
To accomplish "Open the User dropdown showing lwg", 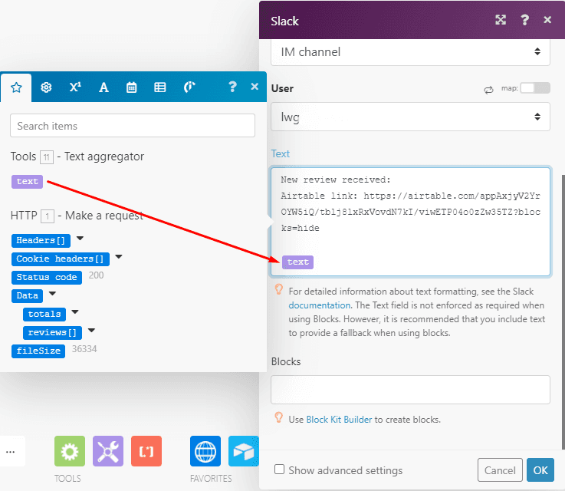I will (410, 117).
